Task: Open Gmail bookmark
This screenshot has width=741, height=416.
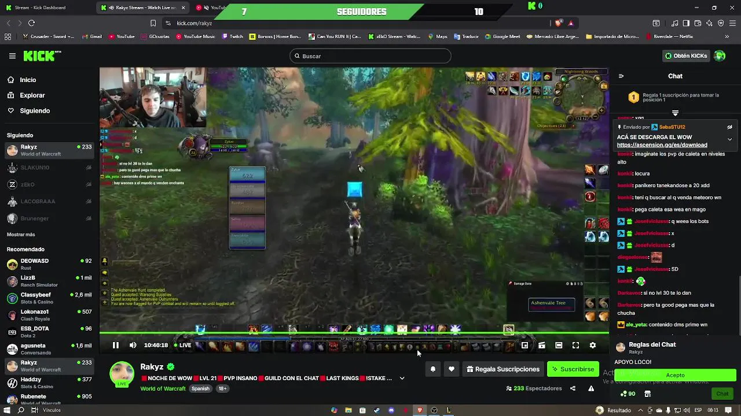Action: point(91,36)
